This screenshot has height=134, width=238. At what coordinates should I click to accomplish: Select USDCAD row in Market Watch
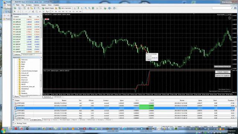(x=27, y=29)
